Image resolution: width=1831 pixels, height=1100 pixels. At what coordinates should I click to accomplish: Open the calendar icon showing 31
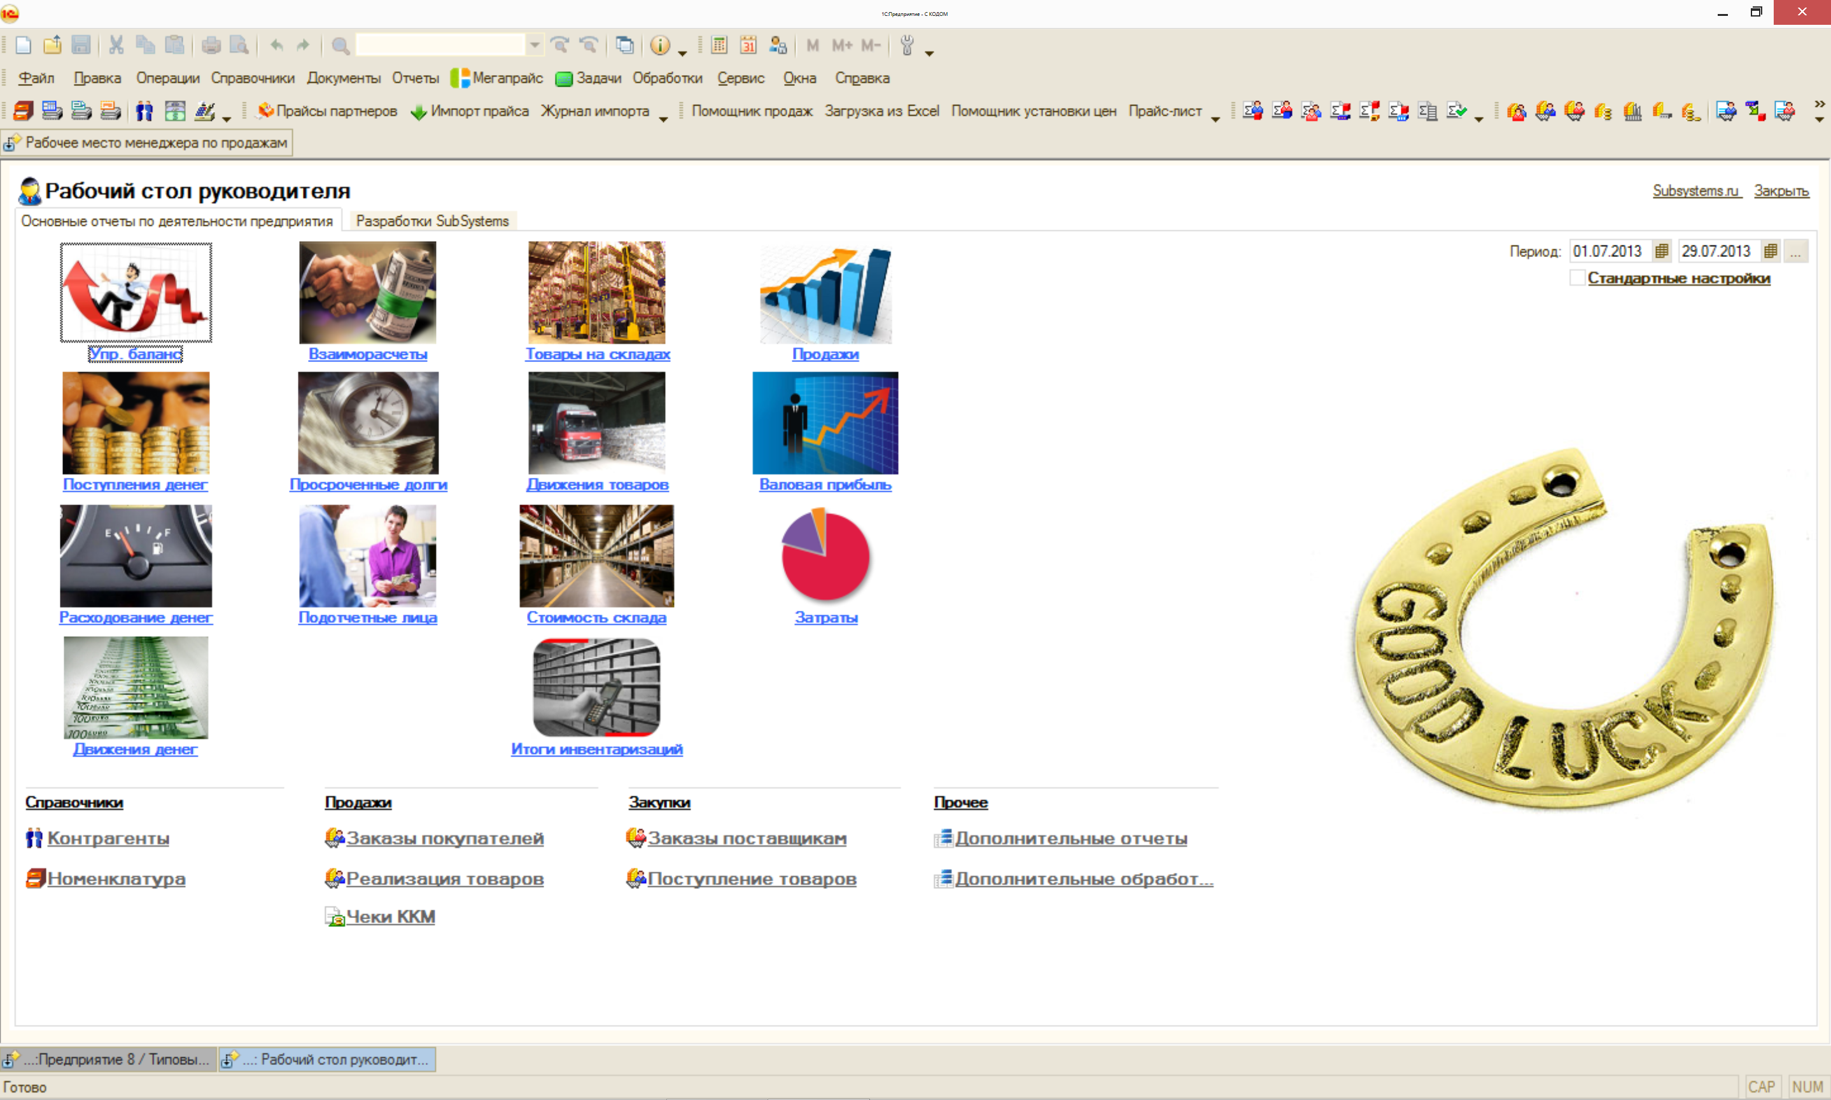click(x=748, y=45)
